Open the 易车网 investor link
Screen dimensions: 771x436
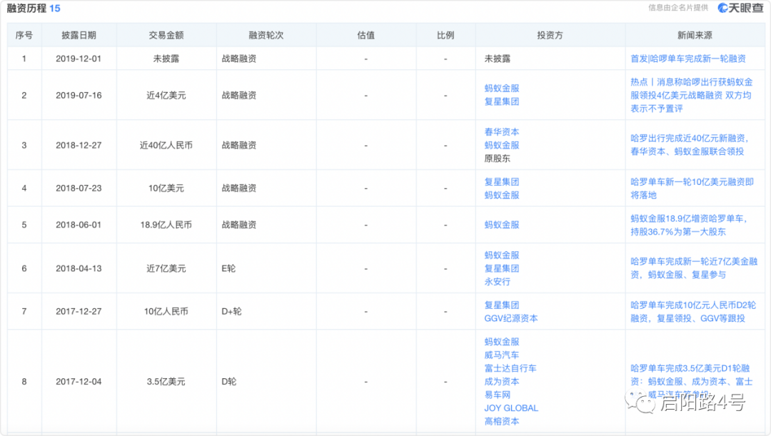(x=497, y=395)
